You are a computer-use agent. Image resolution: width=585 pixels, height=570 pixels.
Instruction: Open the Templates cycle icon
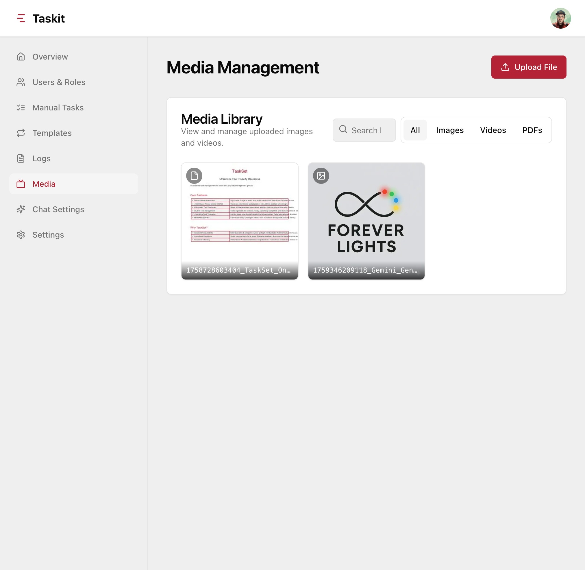click(21, 133)
